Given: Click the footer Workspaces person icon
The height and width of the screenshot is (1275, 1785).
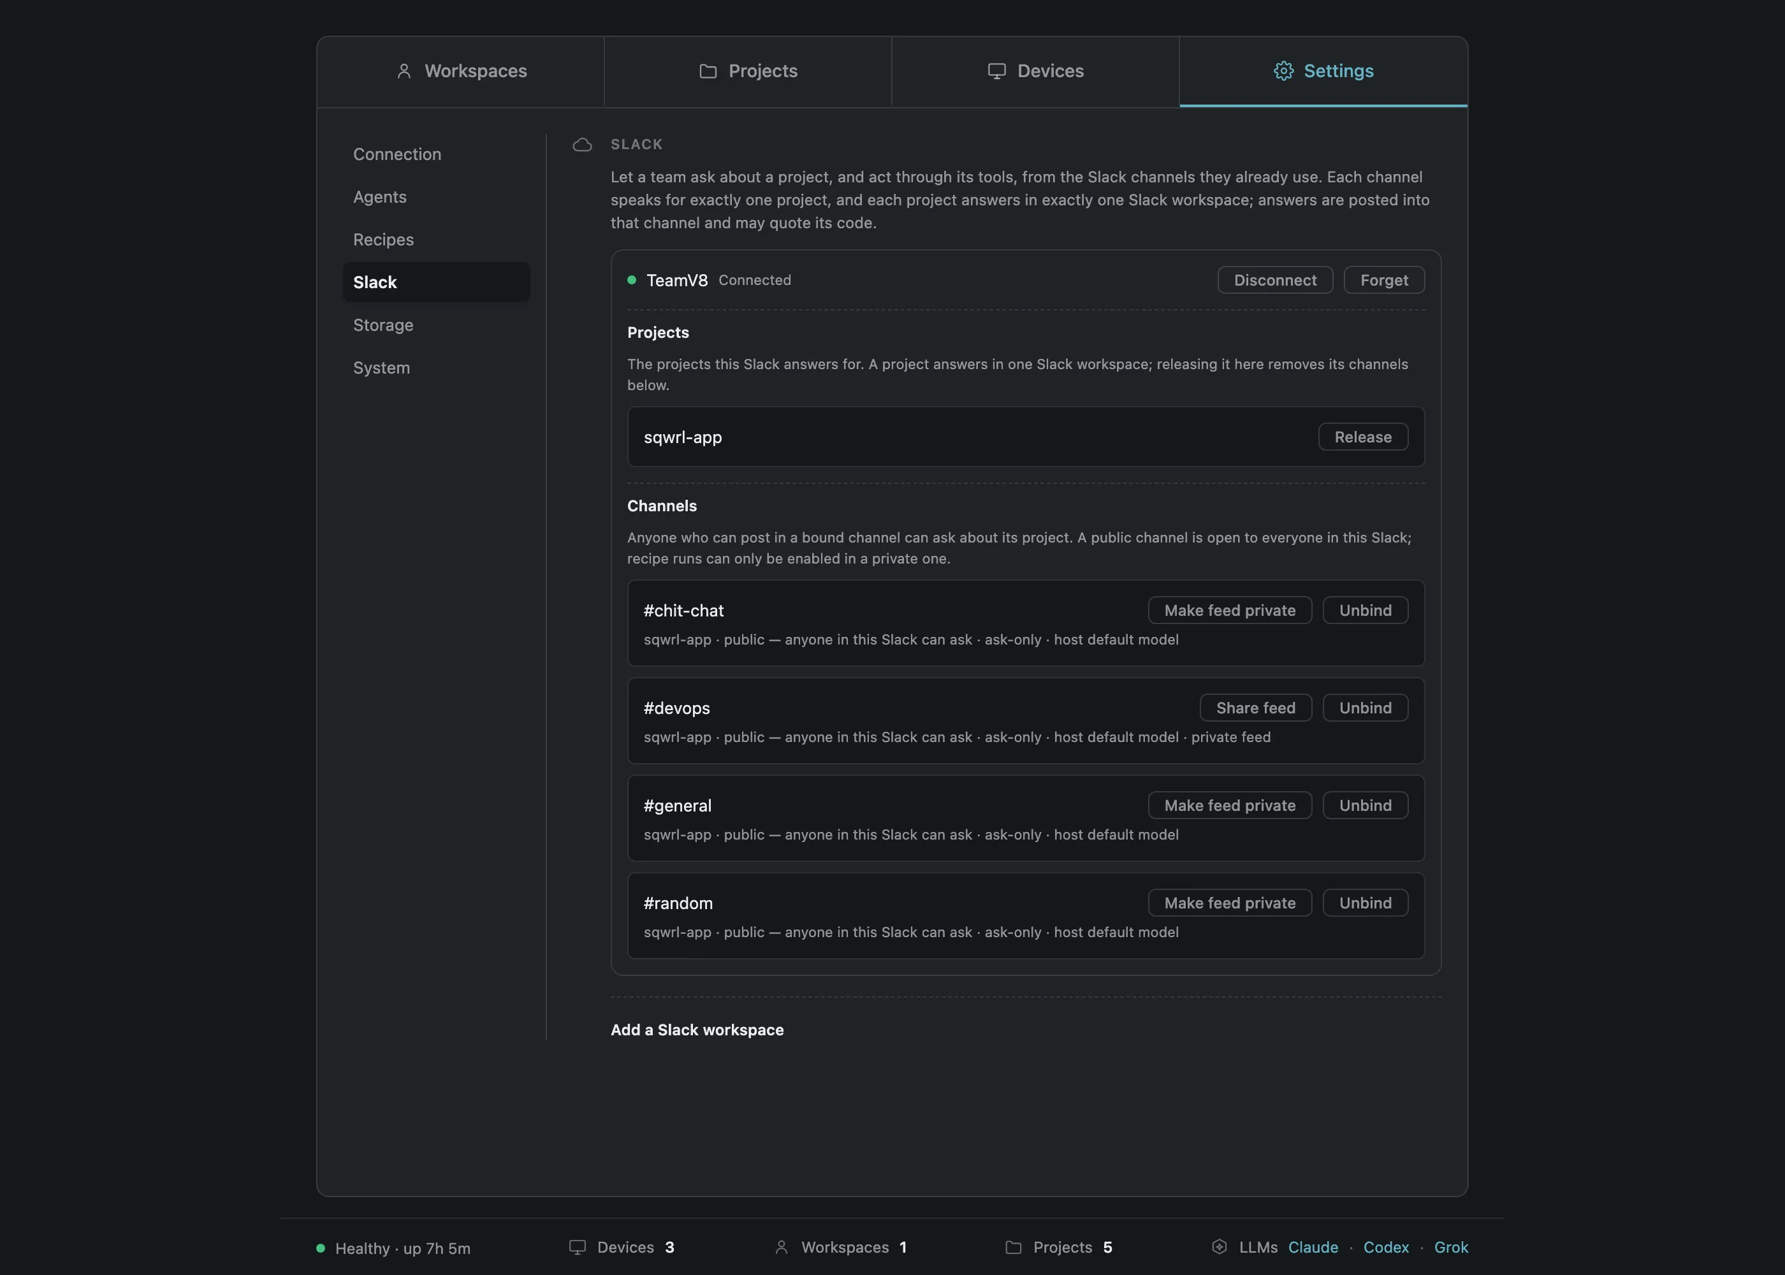Looking at the screenshot, I should [x=781, y=1247].
